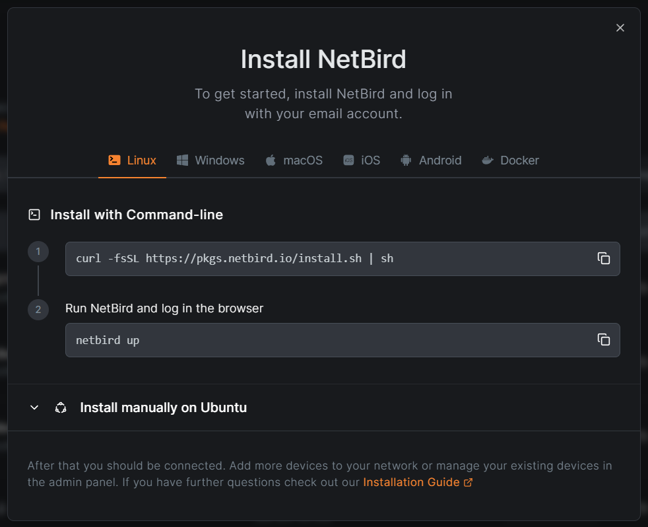Viewport: 648px width, 527px height.
Task: Click the Docker whale icon
Action: [x=488, y=160]
